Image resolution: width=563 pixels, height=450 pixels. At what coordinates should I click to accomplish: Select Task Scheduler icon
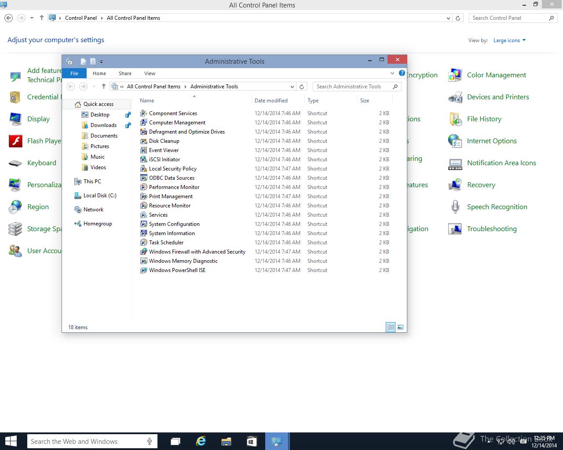(143, 243)
